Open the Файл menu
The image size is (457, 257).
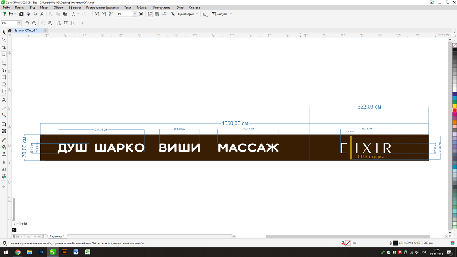[x=6, y=8]
